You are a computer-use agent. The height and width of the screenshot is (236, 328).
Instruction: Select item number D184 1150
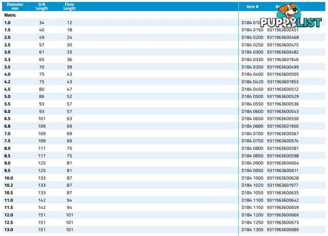tap(252, 207)
